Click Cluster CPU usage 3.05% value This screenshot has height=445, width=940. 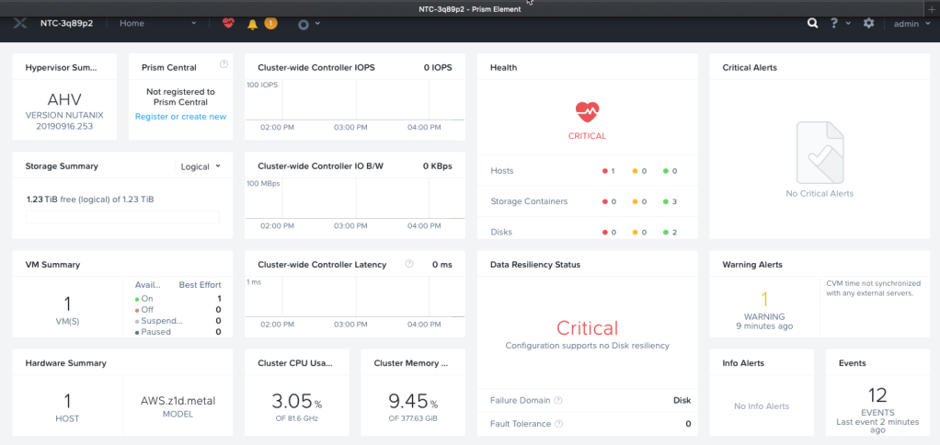pos(295,401)
